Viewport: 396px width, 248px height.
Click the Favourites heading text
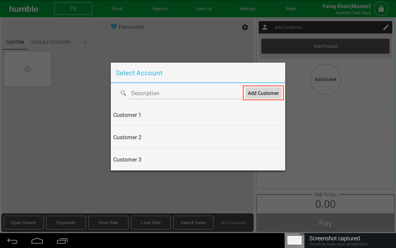click(x=131, y=27)
